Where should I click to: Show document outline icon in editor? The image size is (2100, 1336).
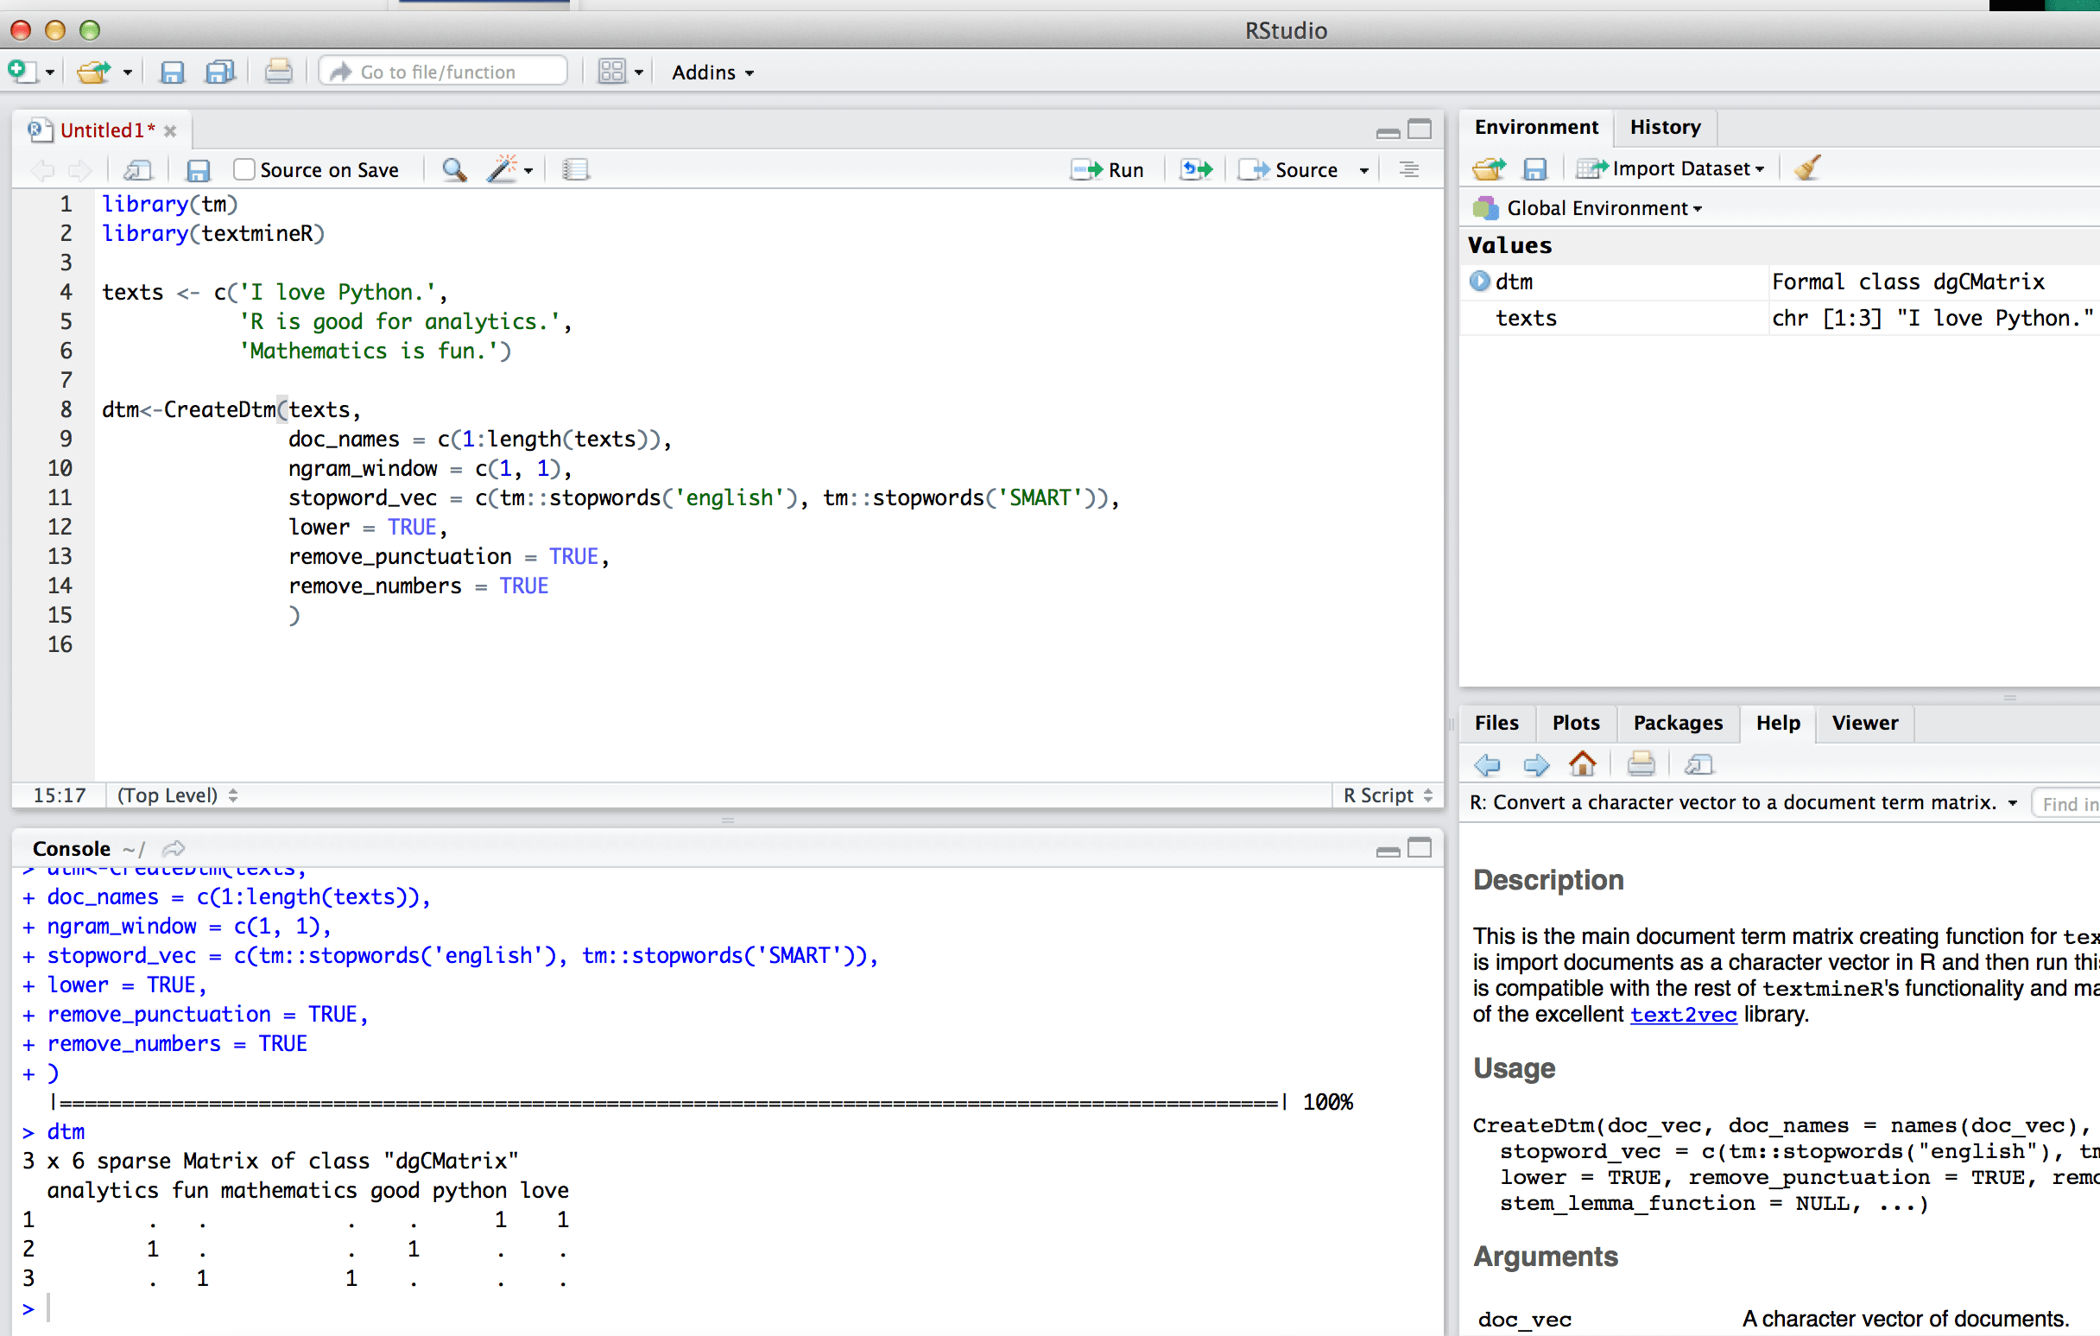[1408, 169]
